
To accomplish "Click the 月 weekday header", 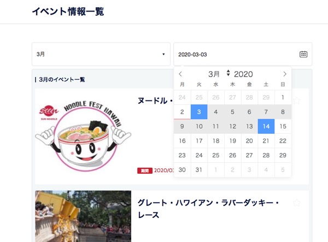I will tap(182, 85).
